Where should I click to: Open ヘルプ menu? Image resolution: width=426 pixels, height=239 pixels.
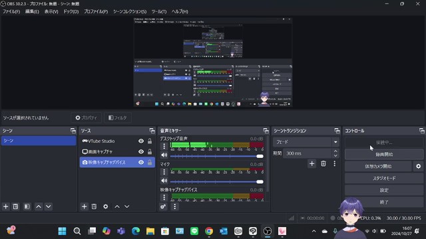(180, 11)
